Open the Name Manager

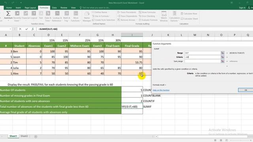click(x=87, y=17)
